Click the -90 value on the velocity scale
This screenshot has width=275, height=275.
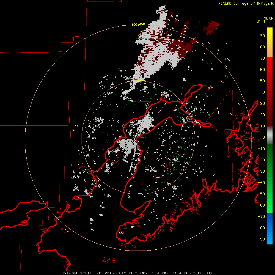click(x=261, y=239)
